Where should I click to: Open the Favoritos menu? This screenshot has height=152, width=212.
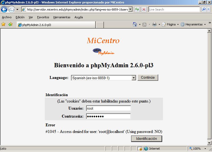tap(43, 17)
